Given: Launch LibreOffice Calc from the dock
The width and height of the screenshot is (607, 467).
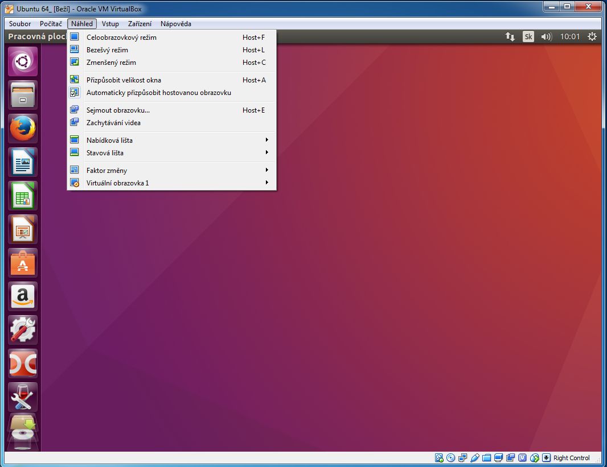Looking at the screenshot, I should tap(23, 196).
